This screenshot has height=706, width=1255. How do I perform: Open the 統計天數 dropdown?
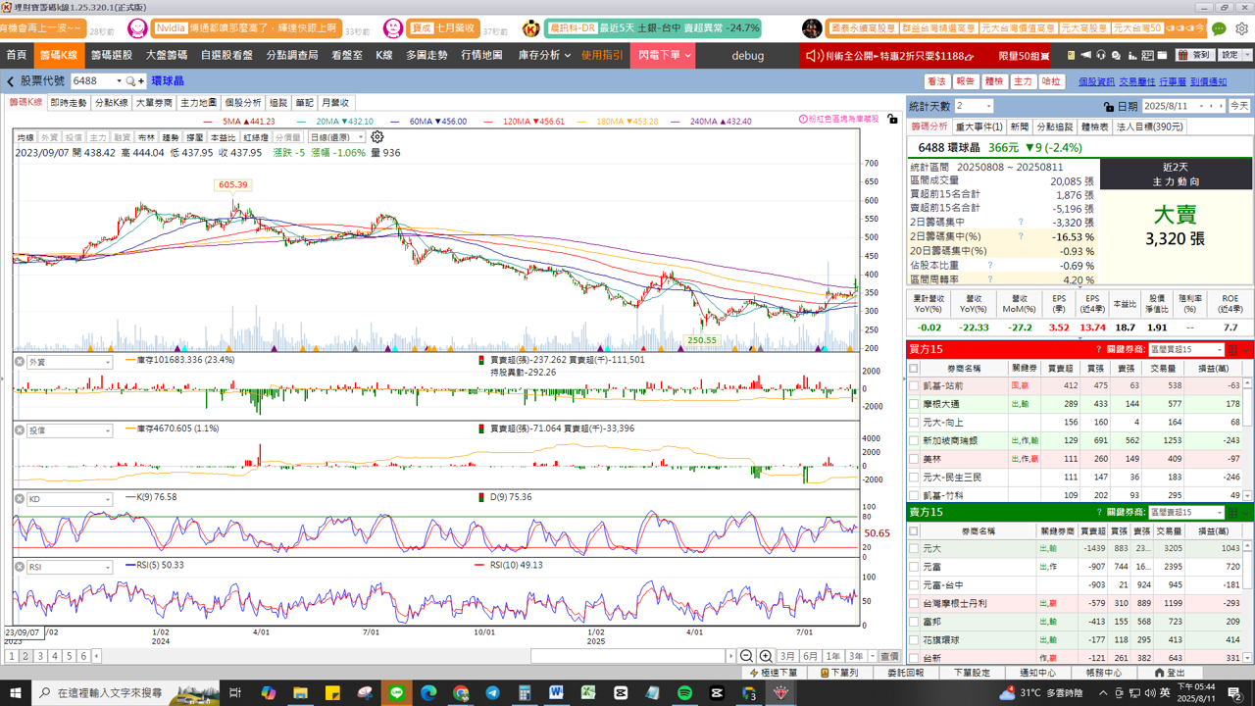974,106
